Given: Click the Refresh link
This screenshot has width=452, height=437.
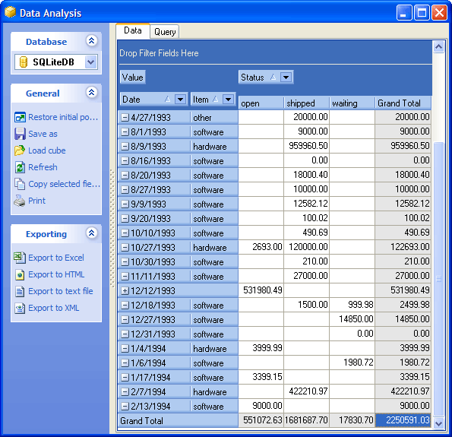Looking at the screenshot, I should 43,167.
